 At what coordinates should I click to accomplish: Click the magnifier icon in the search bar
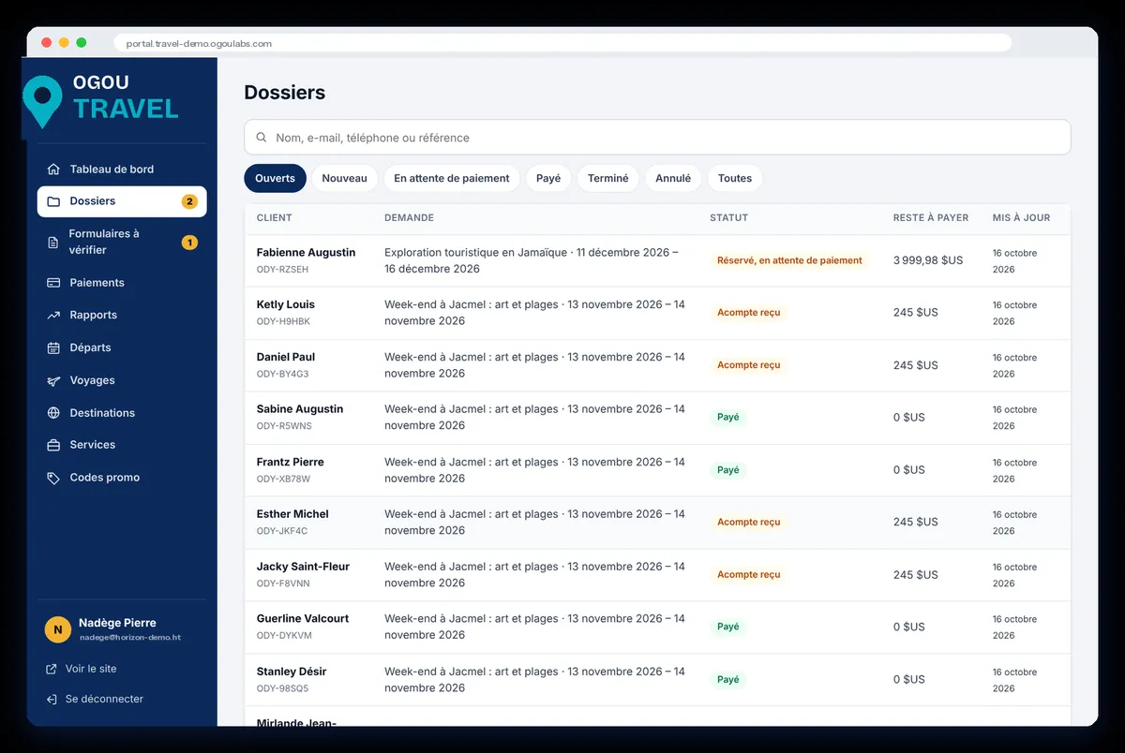tap(261, 138)
